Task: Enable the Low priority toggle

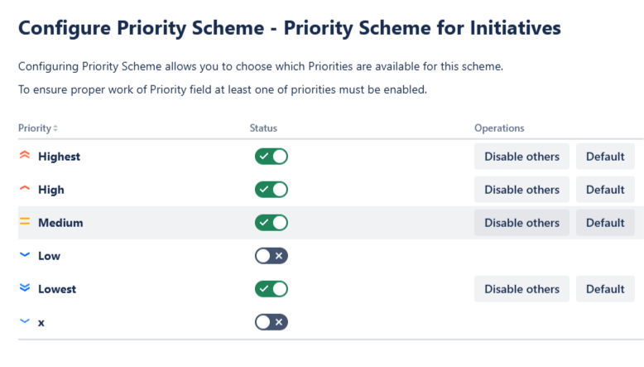Action: pyautogui.click(x=271, y=256)
